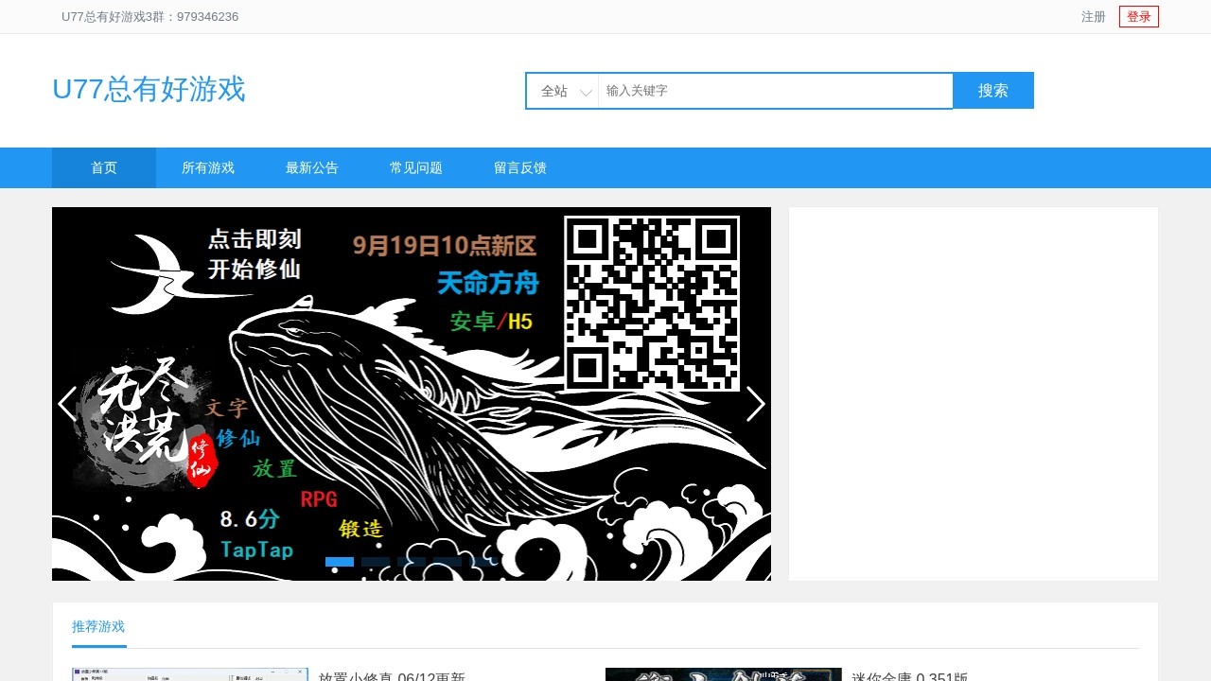Select the 首页 navigation tab

click(103, 167)
